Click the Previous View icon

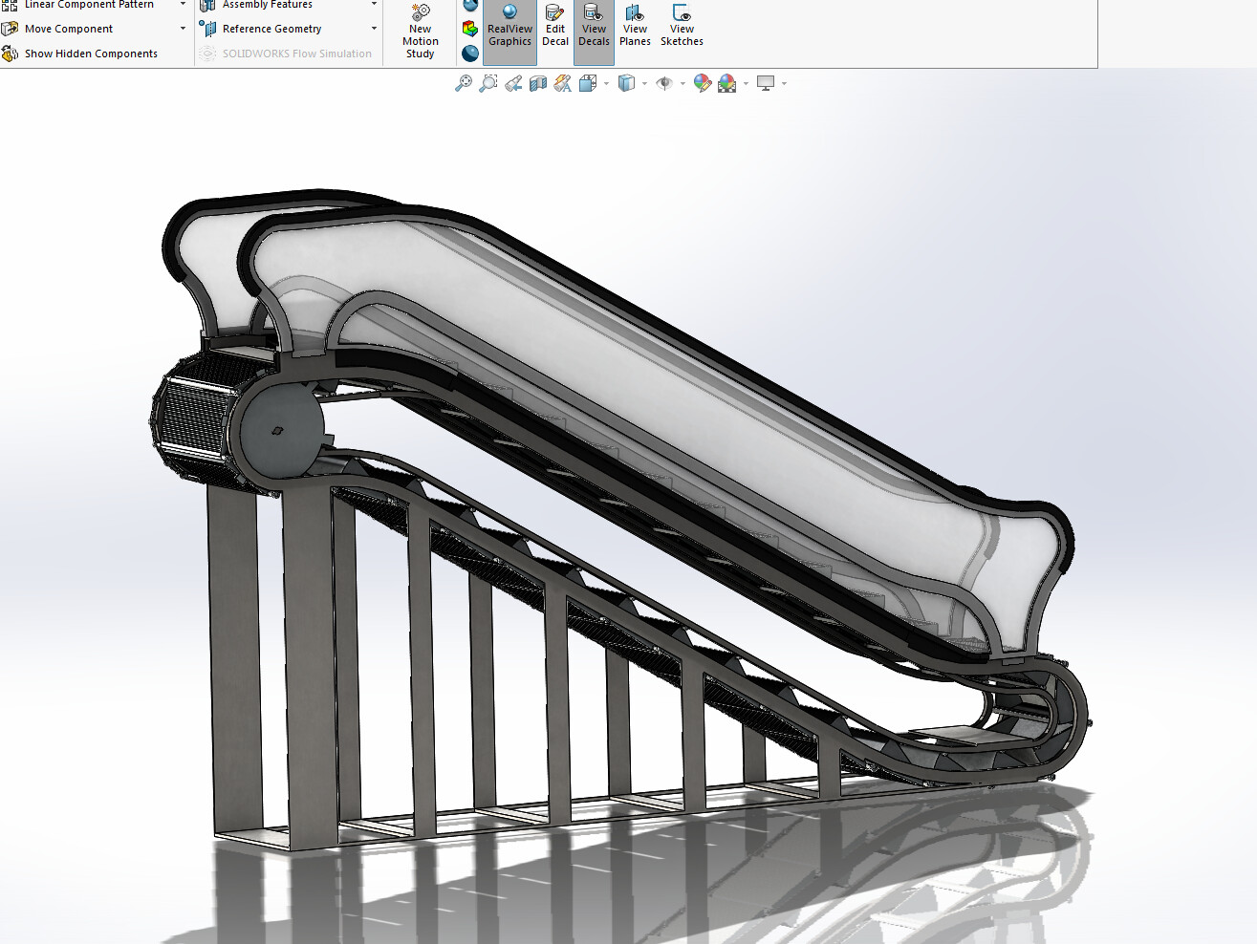511,84
